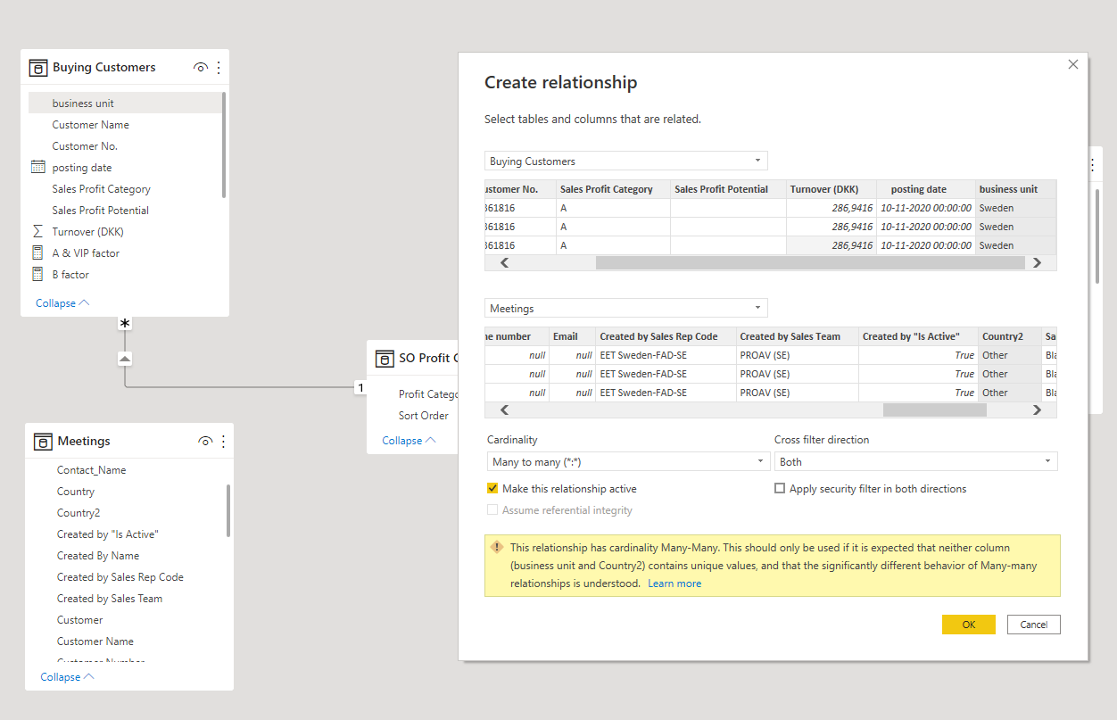The height and width of the screenshot is (720, 1117).
Task: Select Sales Profit Potential column header
Action: (728, 189)
